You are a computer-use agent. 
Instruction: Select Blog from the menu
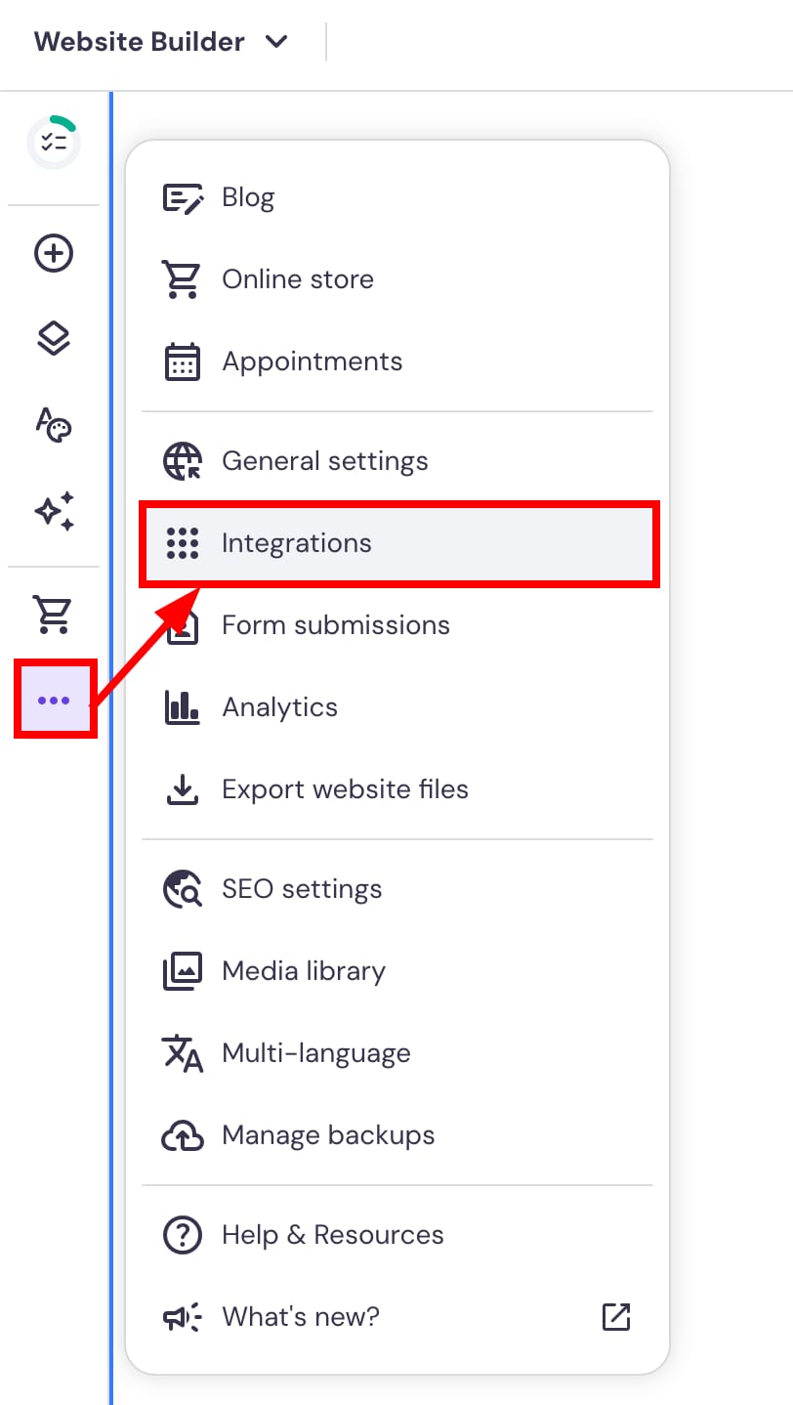[248, 197]
